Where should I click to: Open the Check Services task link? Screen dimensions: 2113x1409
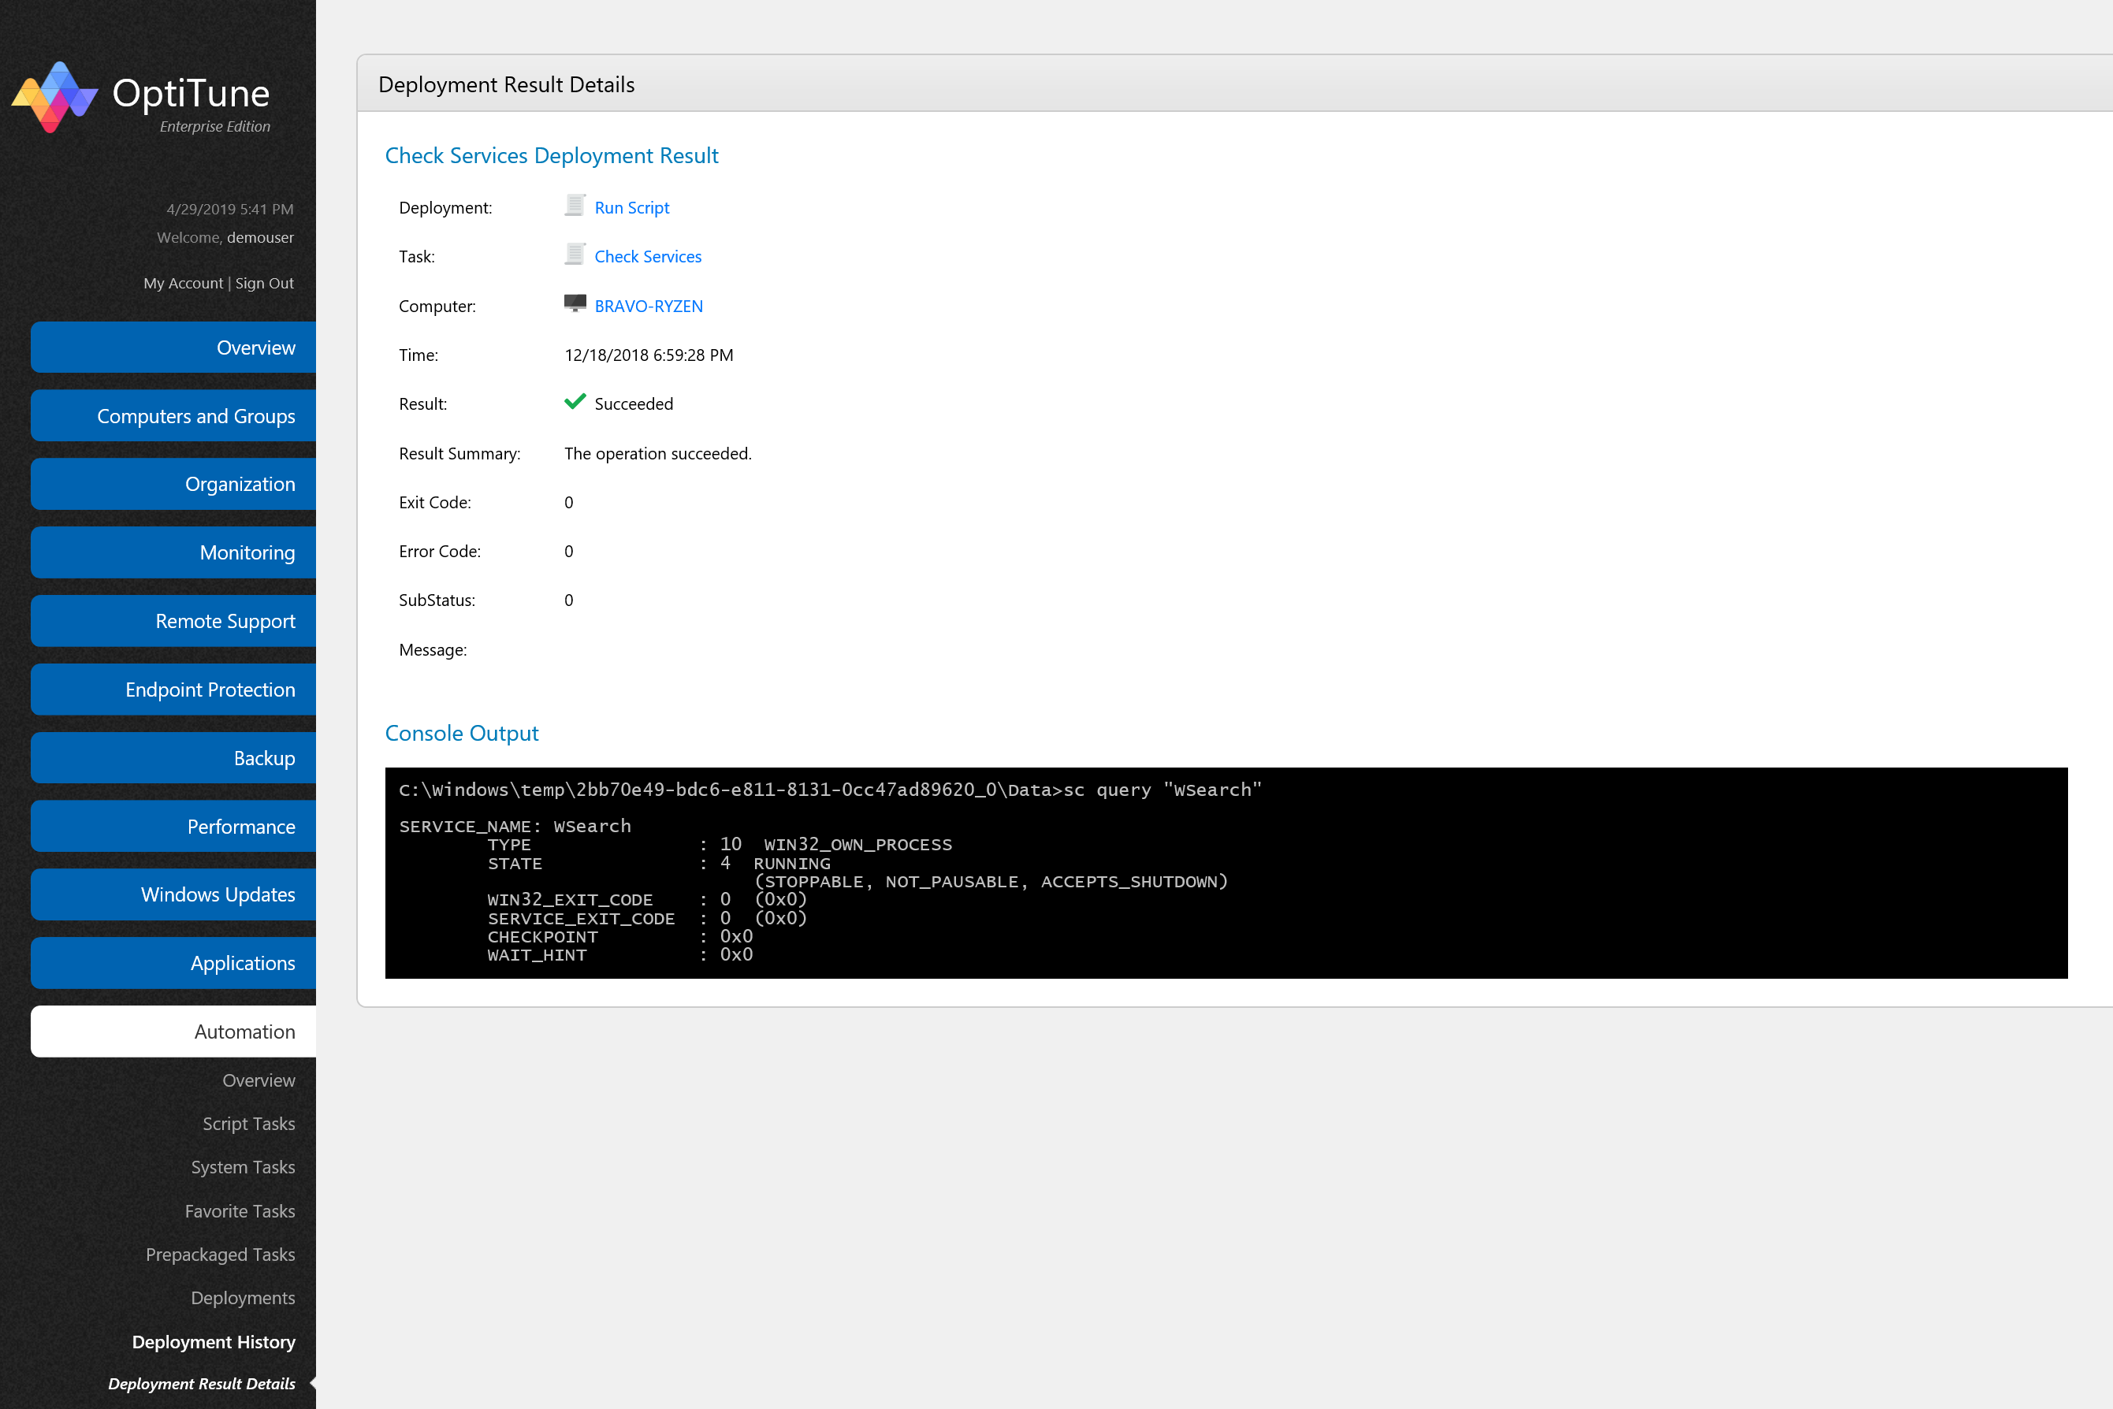[647, 256]
